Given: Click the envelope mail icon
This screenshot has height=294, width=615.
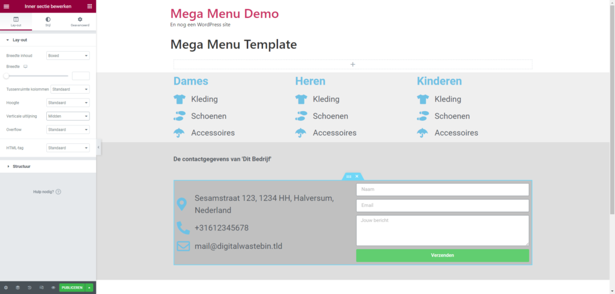Looking at the screenshot, I should (183, 246).
